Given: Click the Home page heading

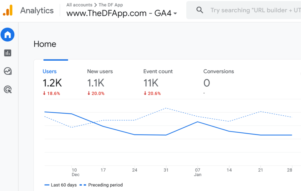Looking at the screenshot, I should coord(45,44).
